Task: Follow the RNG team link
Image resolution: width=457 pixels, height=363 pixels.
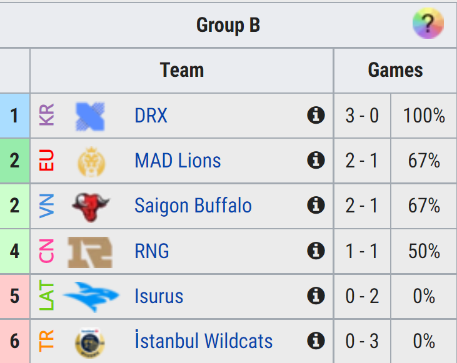Action: [152, 251]
